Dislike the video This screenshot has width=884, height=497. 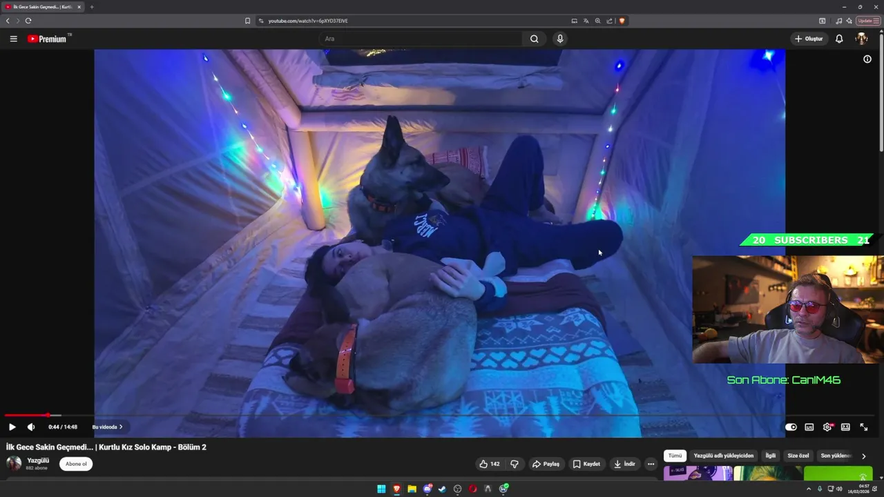(x=514, y=464)
